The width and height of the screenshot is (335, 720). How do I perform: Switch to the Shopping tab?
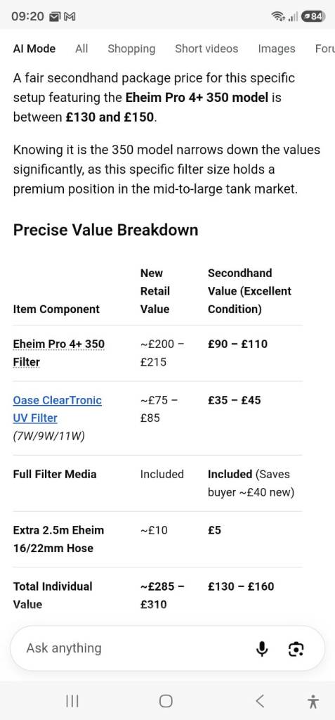131,49
